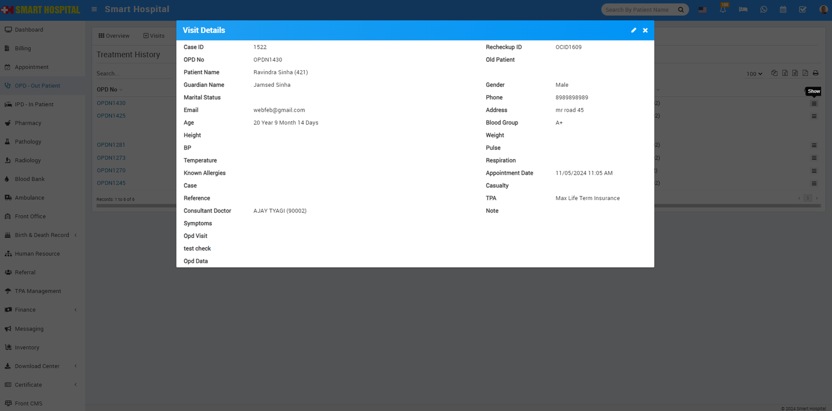This screenshot has height=411, width=832.
Task: Switch to the Visits tab
Action: [x=154, y=36]
